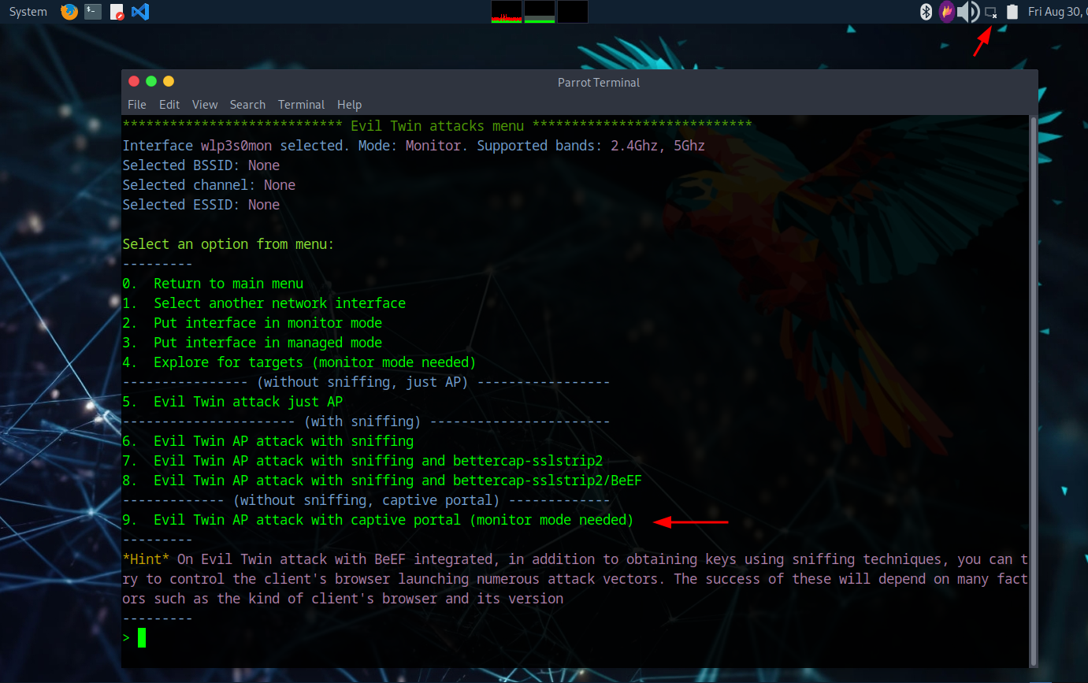Open the Help menu in the terminal
The width and height of the screenshot is (1088, 683).
tap(349, 105)
